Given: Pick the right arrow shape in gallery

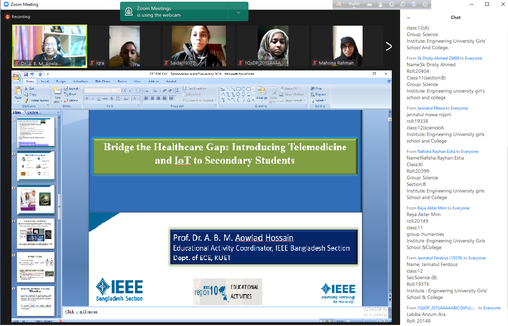Looking at the screenshot, I should (x=238, y=94).
